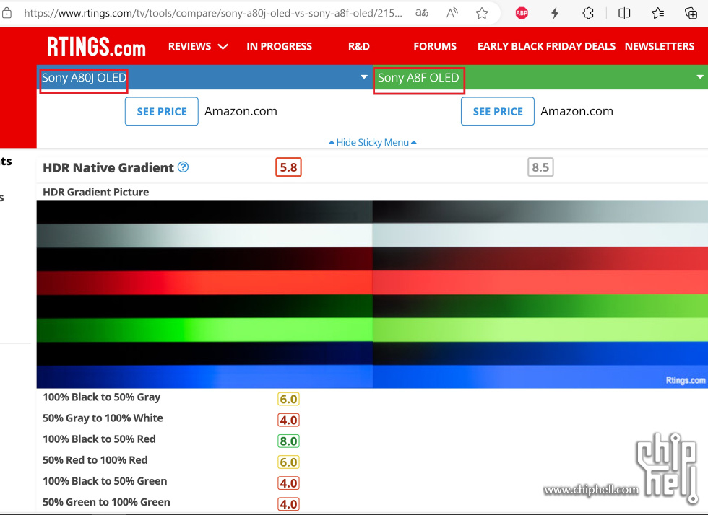Screen dimensions: 708x515
Task: Click SEE PRICE for Sony A8F OLED
Action: tap(498, 111)
